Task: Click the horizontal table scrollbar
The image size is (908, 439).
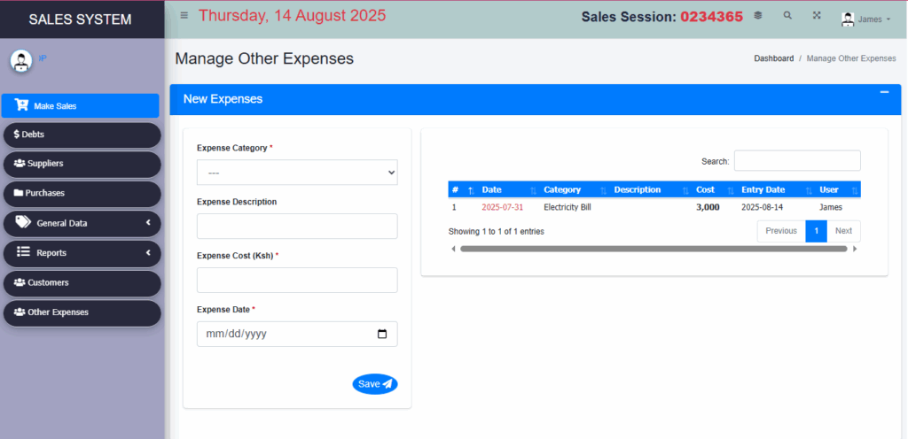Action: coord(654,249)
